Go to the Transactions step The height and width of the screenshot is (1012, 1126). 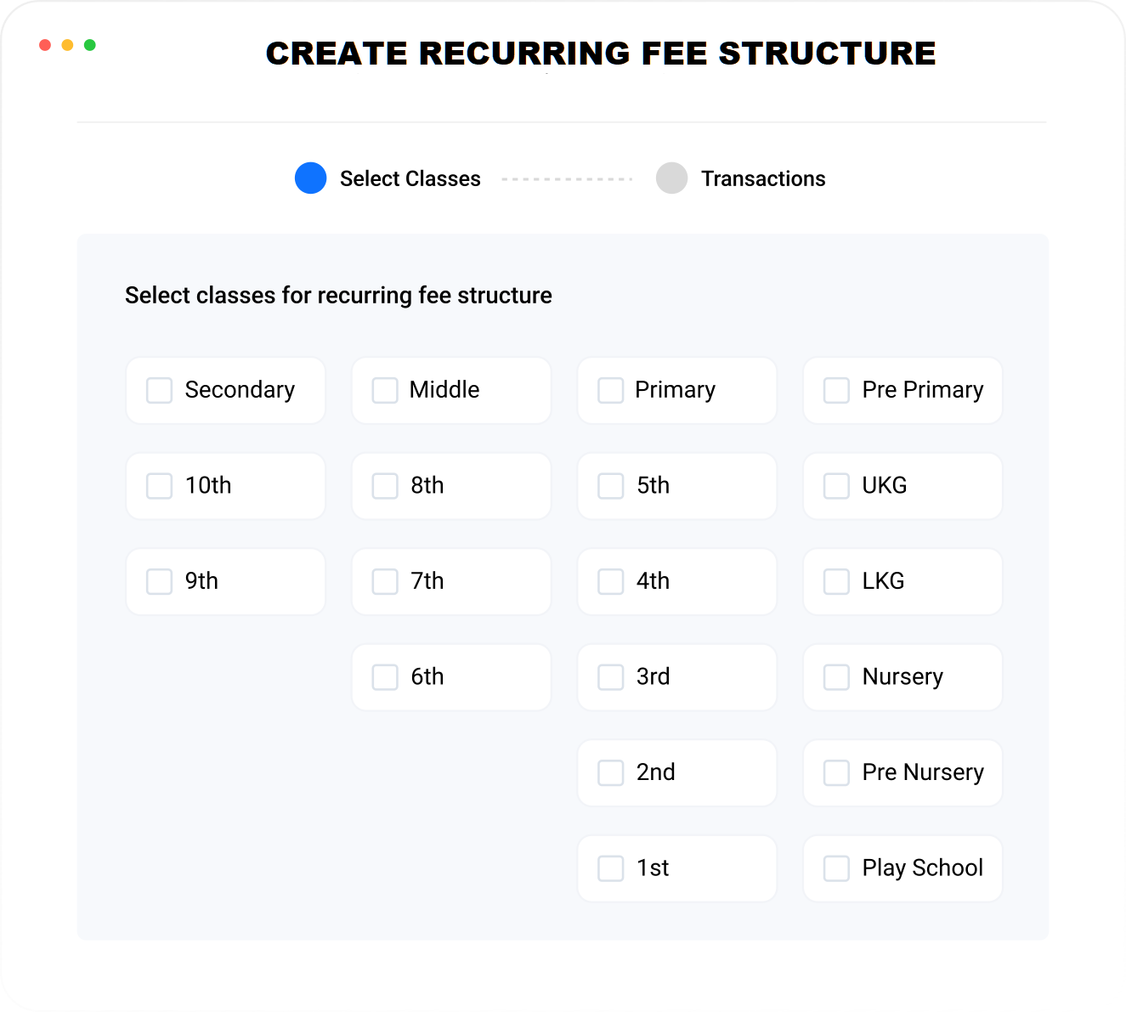point(762,178)
